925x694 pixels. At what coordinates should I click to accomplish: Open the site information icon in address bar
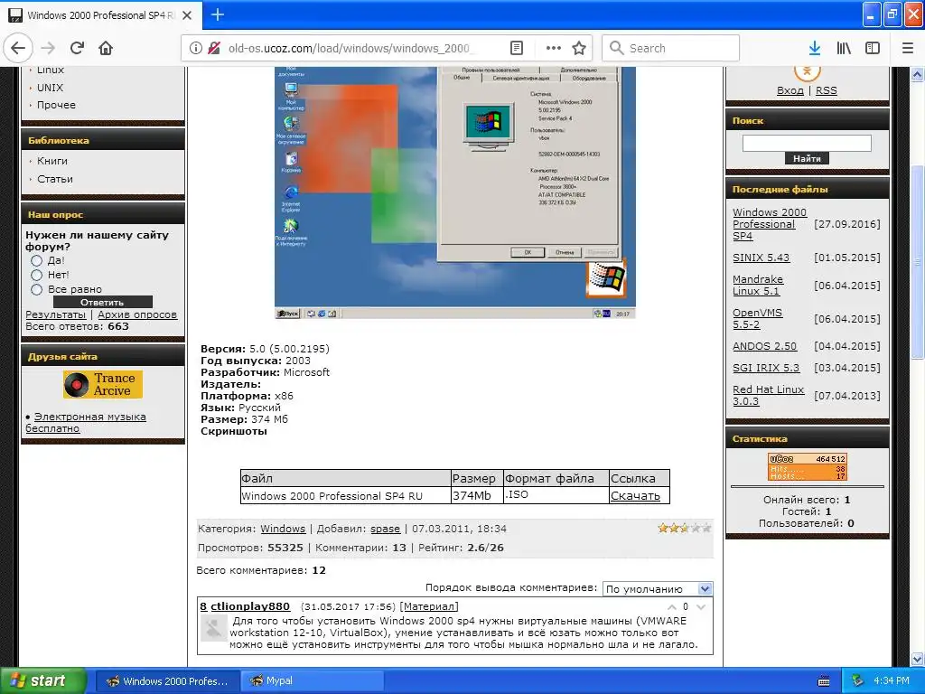coord(196,49)
